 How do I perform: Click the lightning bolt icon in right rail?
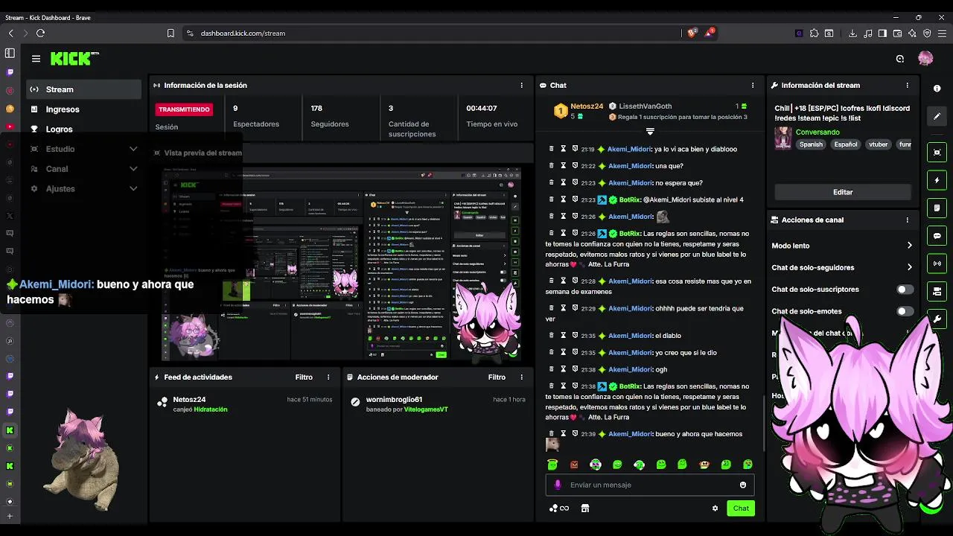coord(937,180)
